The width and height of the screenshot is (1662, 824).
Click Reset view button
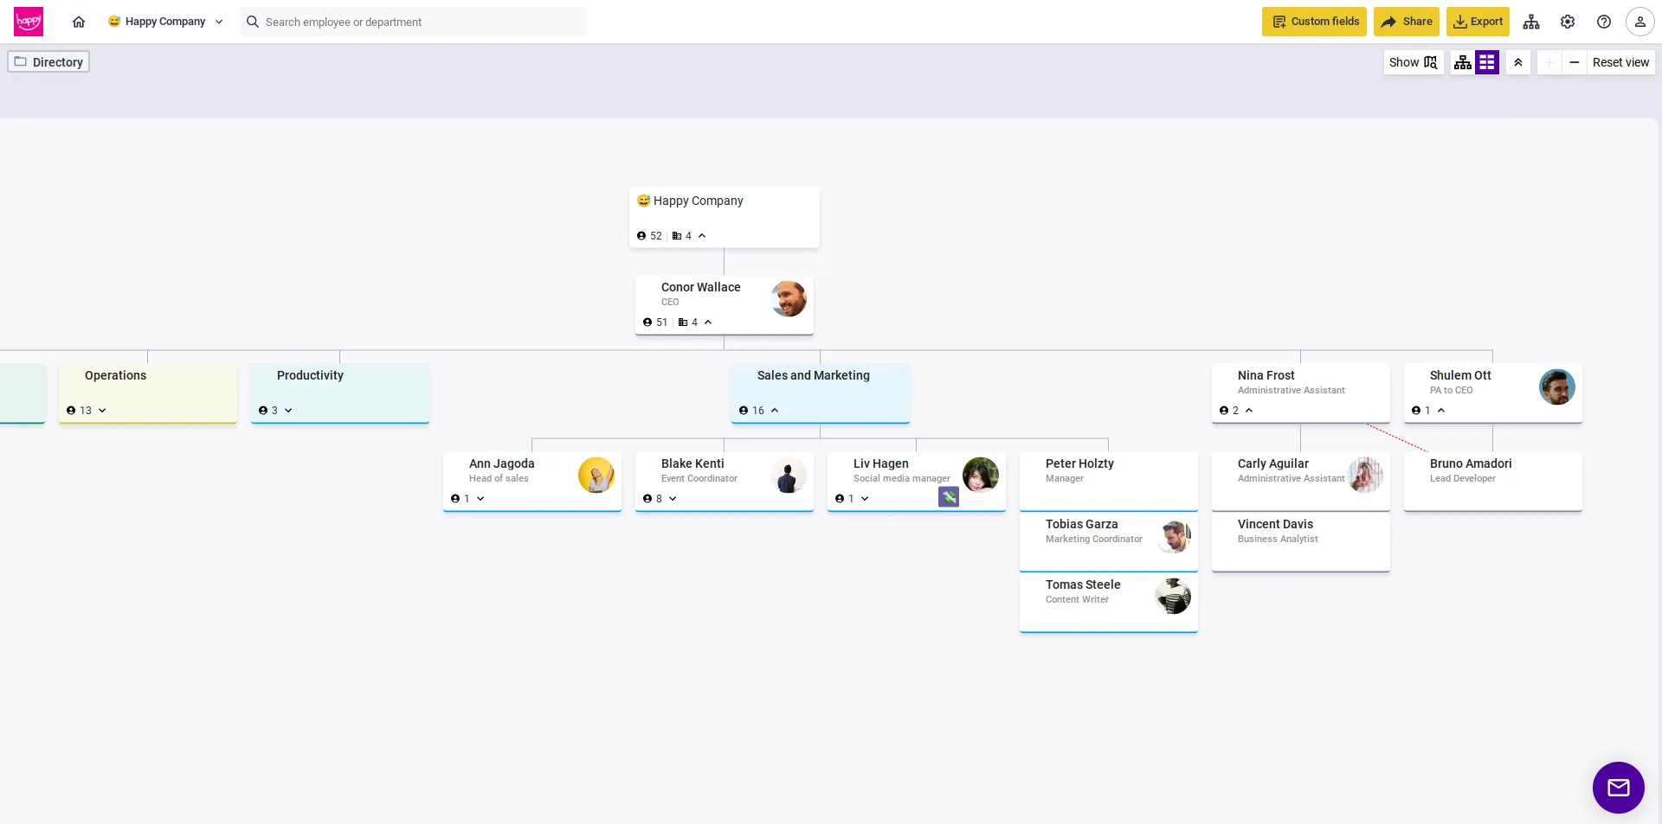click(x=1620, y=62)
